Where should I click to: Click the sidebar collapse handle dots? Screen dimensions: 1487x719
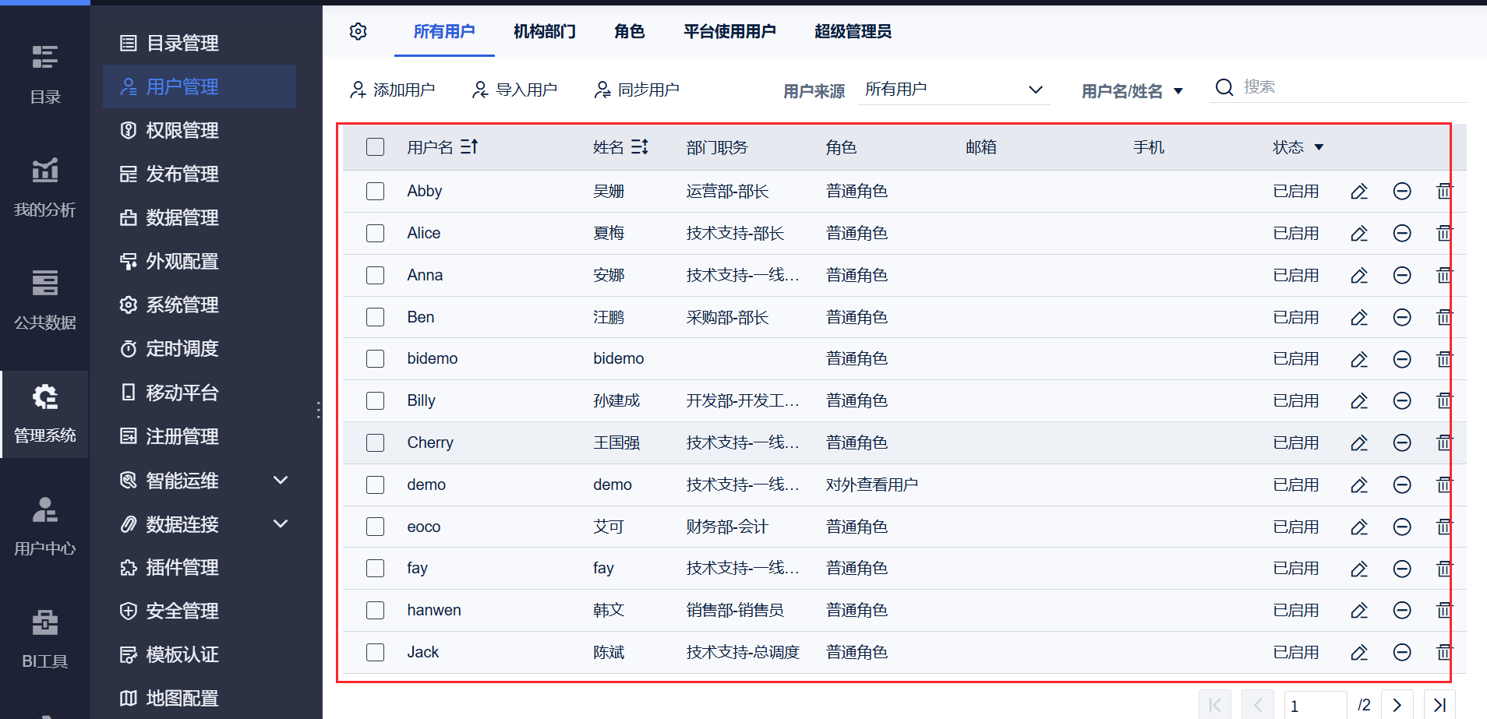(x=319, y=410)
